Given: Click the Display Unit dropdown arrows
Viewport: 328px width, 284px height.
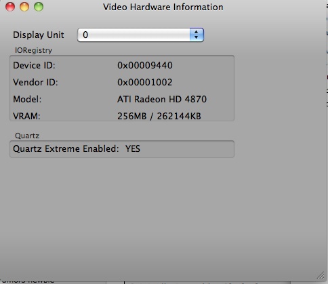Looking at the screenshot, I should tap(197, 35).
